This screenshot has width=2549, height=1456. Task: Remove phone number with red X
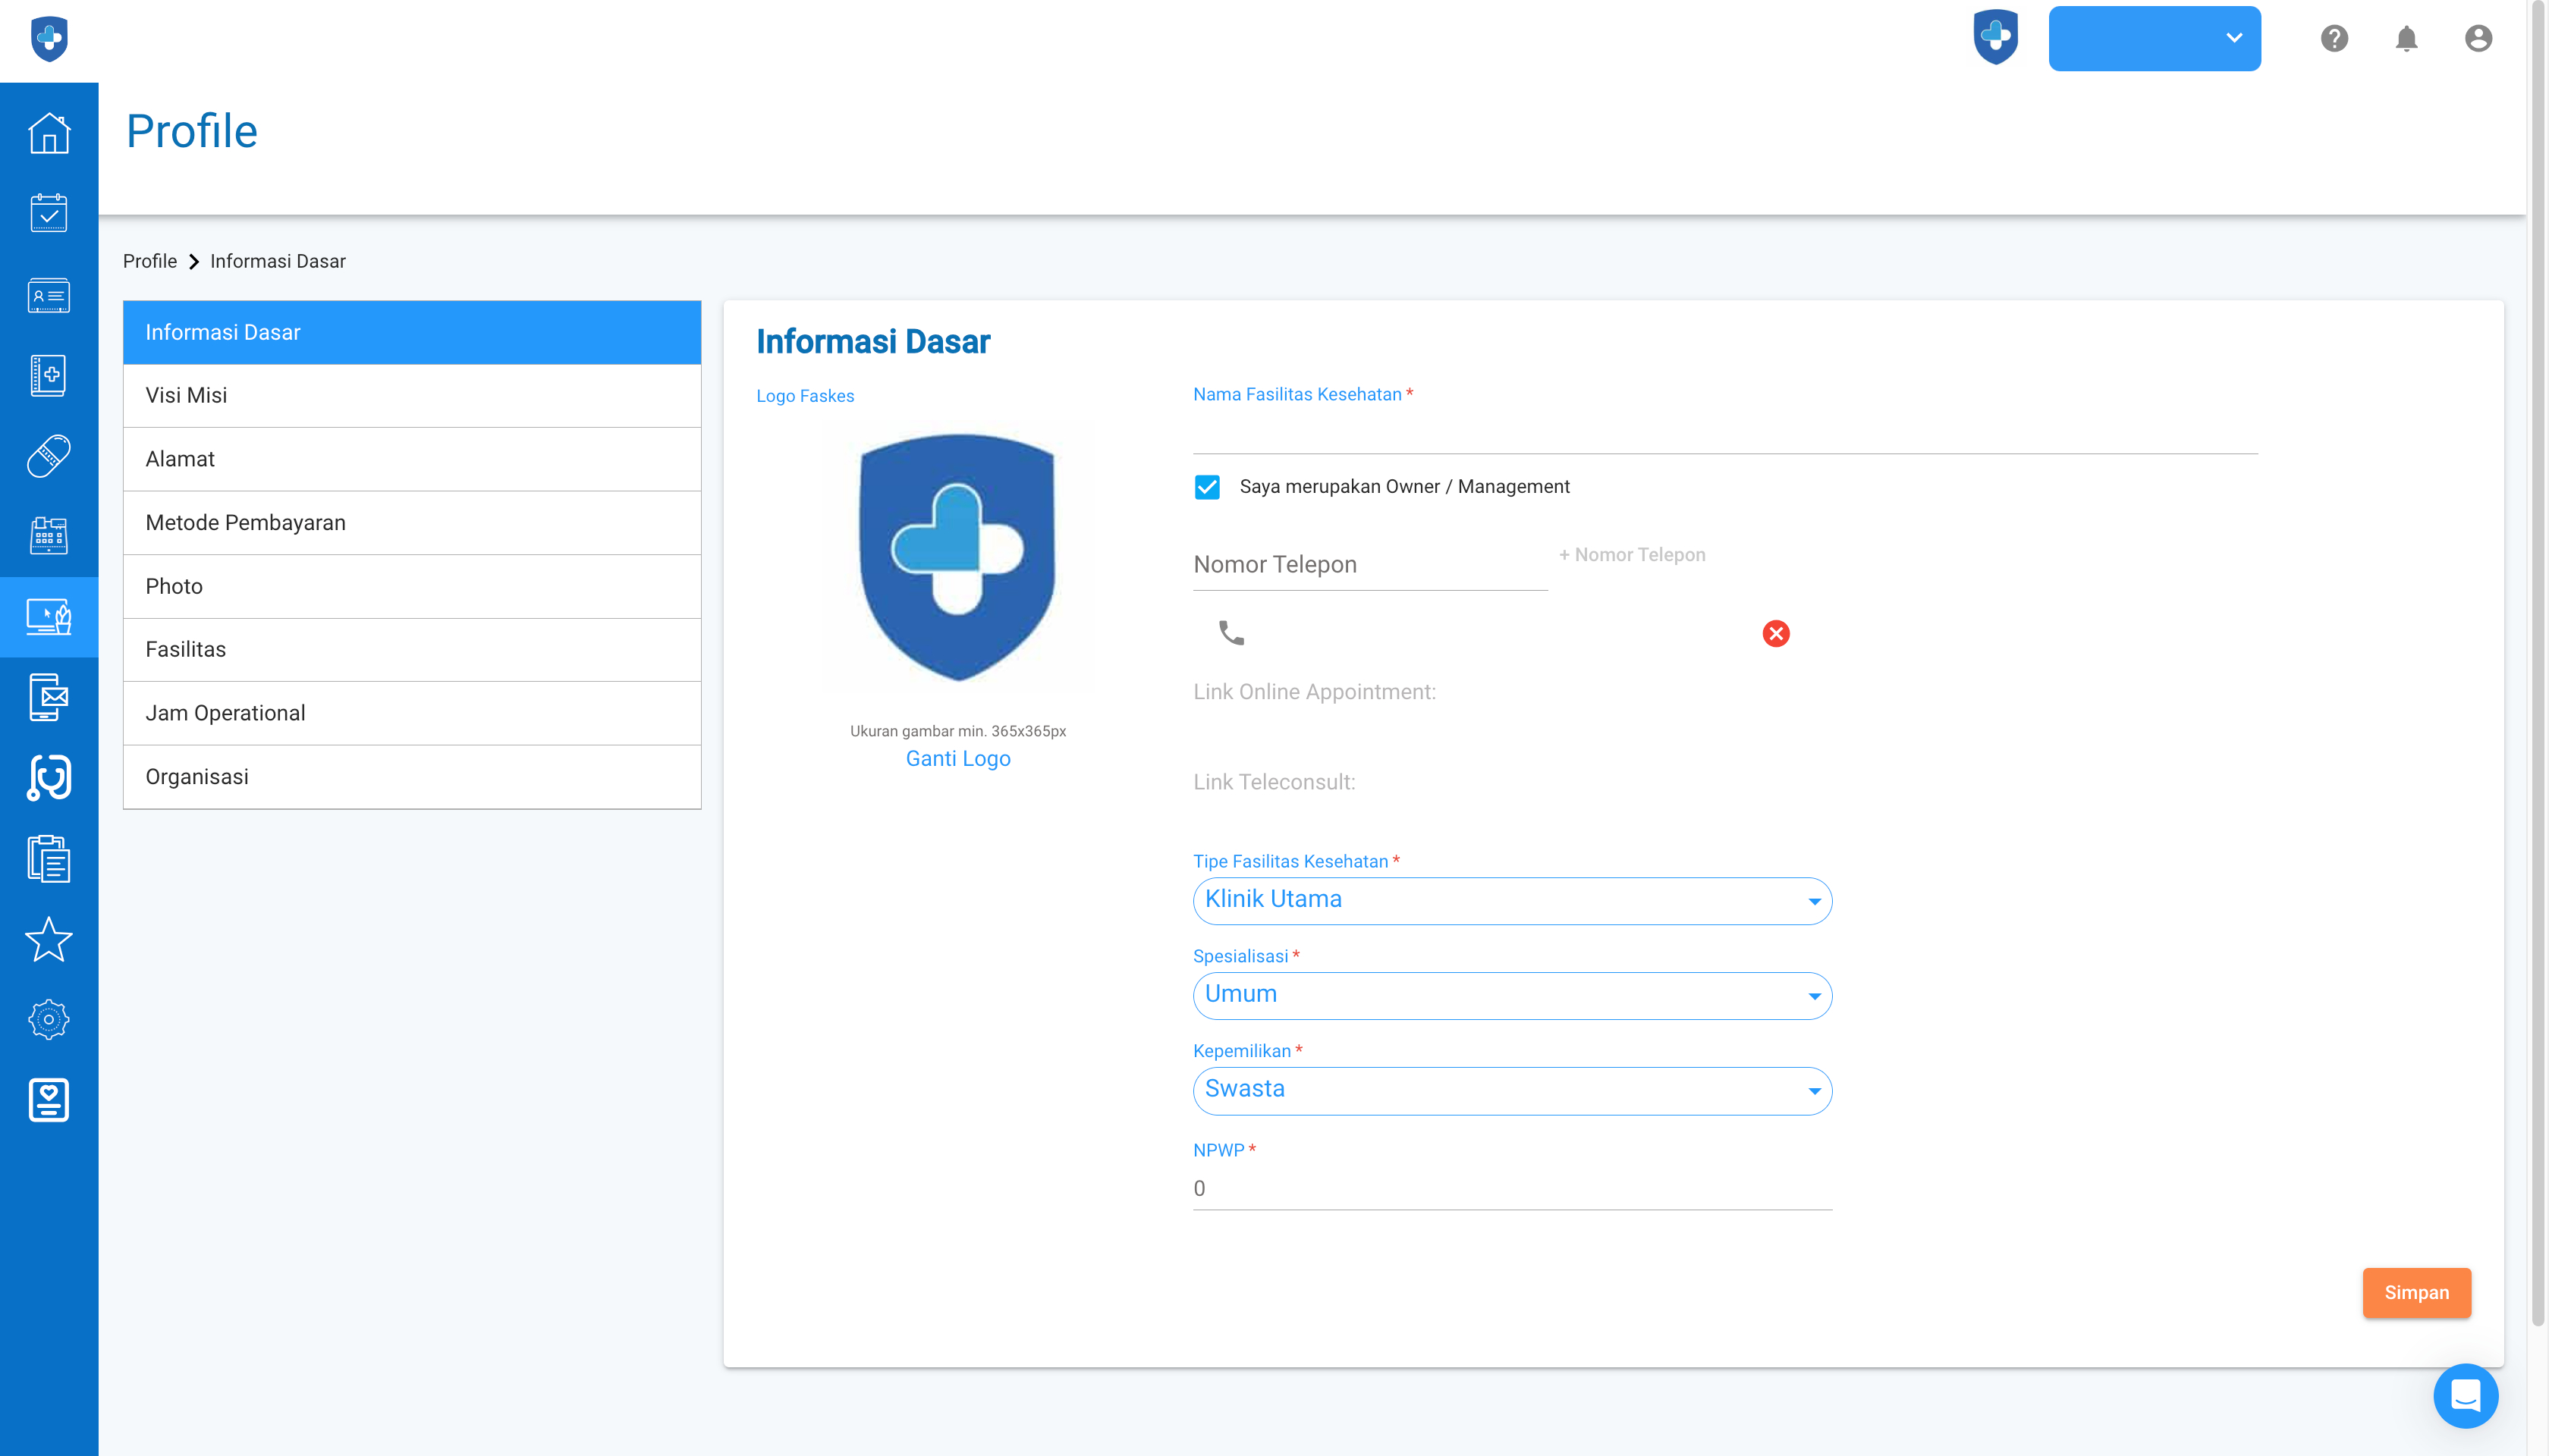(x=1776, y=633)
